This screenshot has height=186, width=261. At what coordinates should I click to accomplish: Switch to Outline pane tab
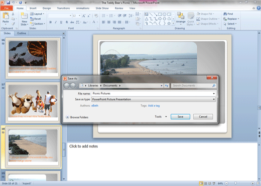22,33
